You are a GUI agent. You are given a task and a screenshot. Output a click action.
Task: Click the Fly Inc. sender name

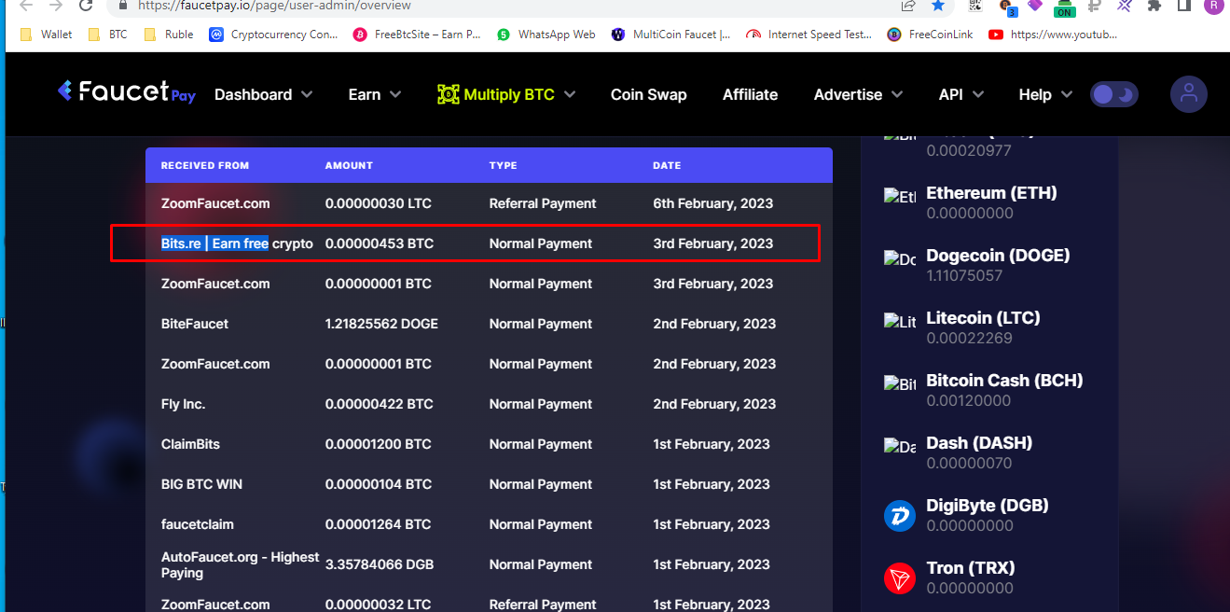coord(183,404)
